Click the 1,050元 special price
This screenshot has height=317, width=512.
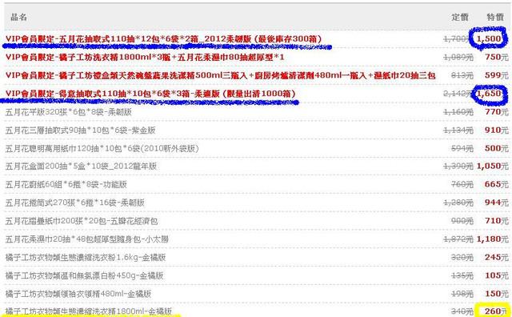pyautogui.click(x=493, y=167)
